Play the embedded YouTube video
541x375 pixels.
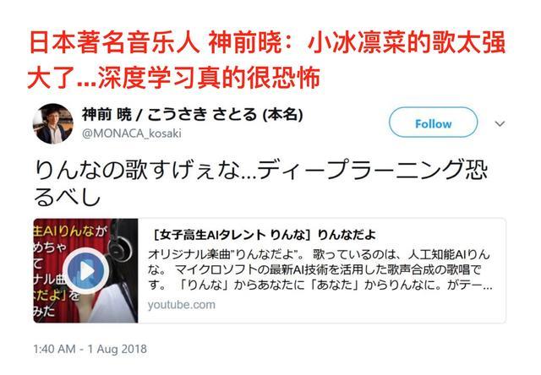coord(86,271)
